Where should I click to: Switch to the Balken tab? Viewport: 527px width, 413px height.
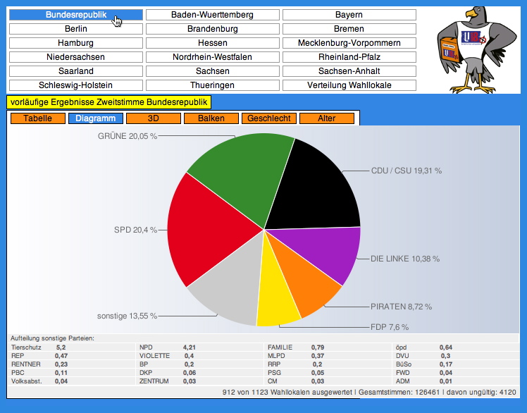211,118
